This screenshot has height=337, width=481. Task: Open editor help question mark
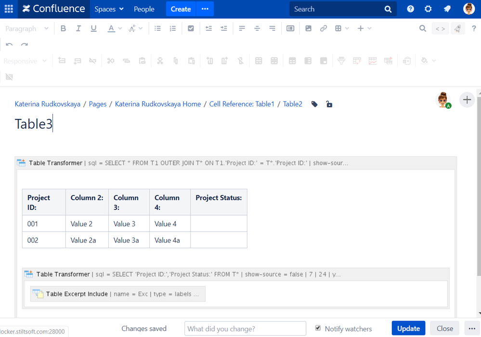coord(474,28)
